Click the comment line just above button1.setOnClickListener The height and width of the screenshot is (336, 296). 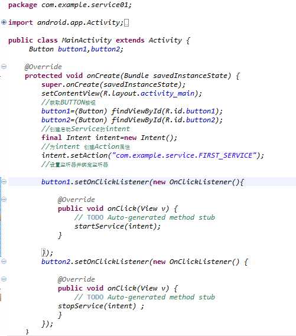click(x=75, y=165)
